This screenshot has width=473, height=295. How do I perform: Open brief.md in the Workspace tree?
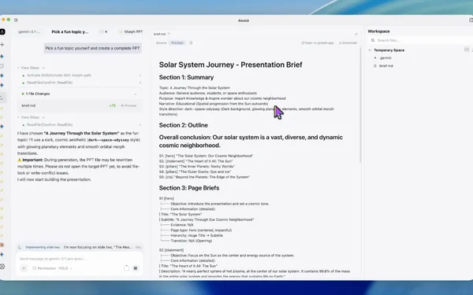point(385,66)
